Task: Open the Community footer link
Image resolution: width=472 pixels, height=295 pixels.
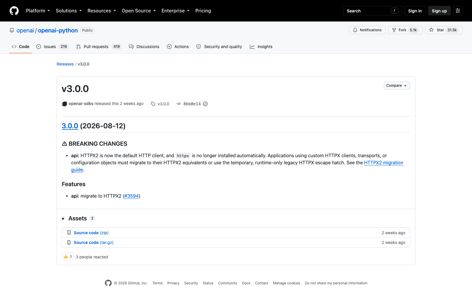Action: click(x=228, y=283)
